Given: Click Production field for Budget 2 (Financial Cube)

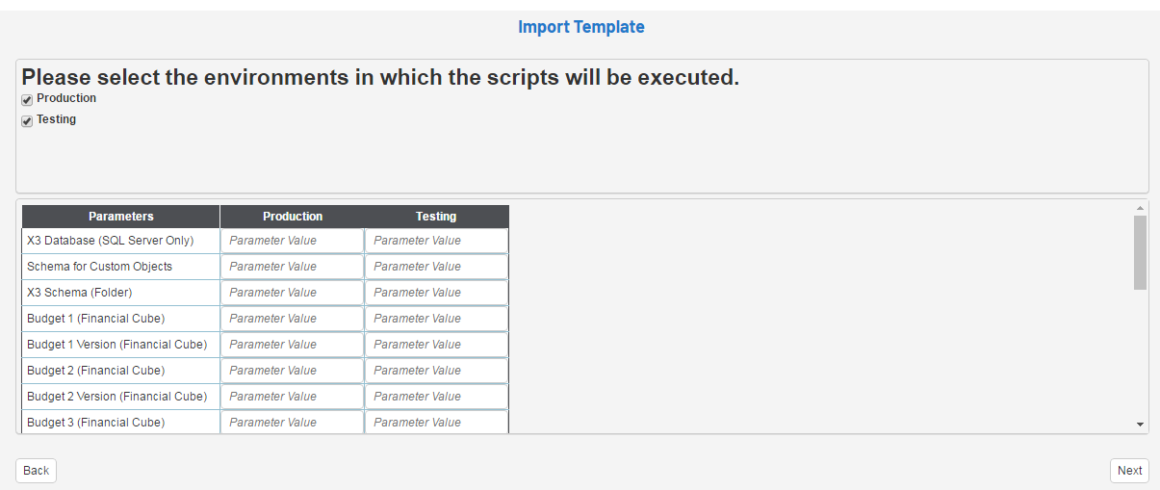Looking at the screenshot, I should tap(292, 371).
